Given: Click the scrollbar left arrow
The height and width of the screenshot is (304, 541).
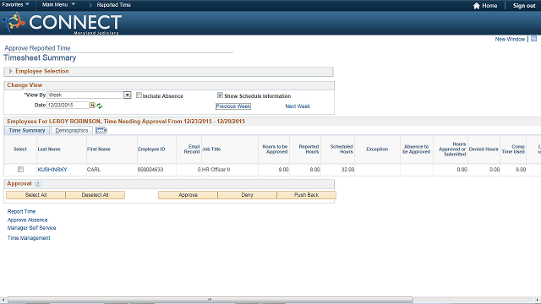Looking at the screenshot, I should (3, 300).
